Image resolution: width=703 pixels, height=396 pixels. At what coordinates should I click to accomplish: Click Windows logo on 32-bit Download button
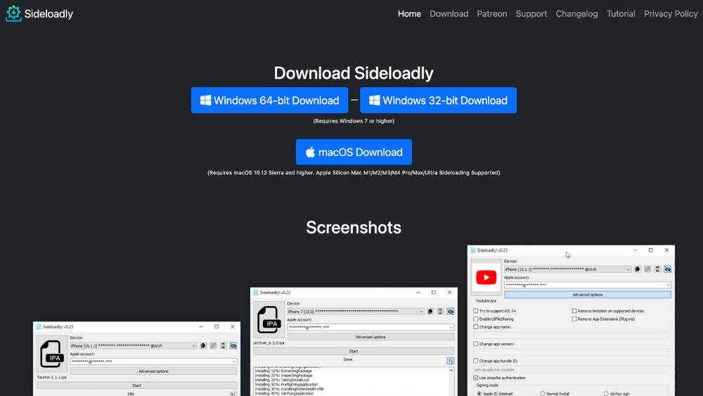tap(375, 101)
